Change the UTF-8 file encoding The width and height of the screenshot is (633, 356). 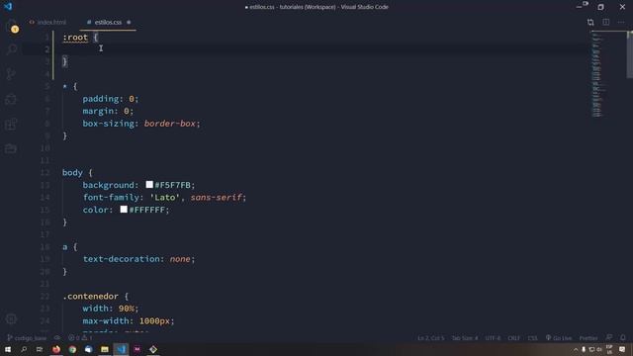coord(493,338)
